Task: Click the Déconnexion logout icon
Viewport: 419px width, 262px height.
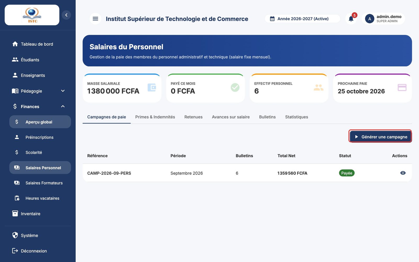Action: tap(15, 251)
